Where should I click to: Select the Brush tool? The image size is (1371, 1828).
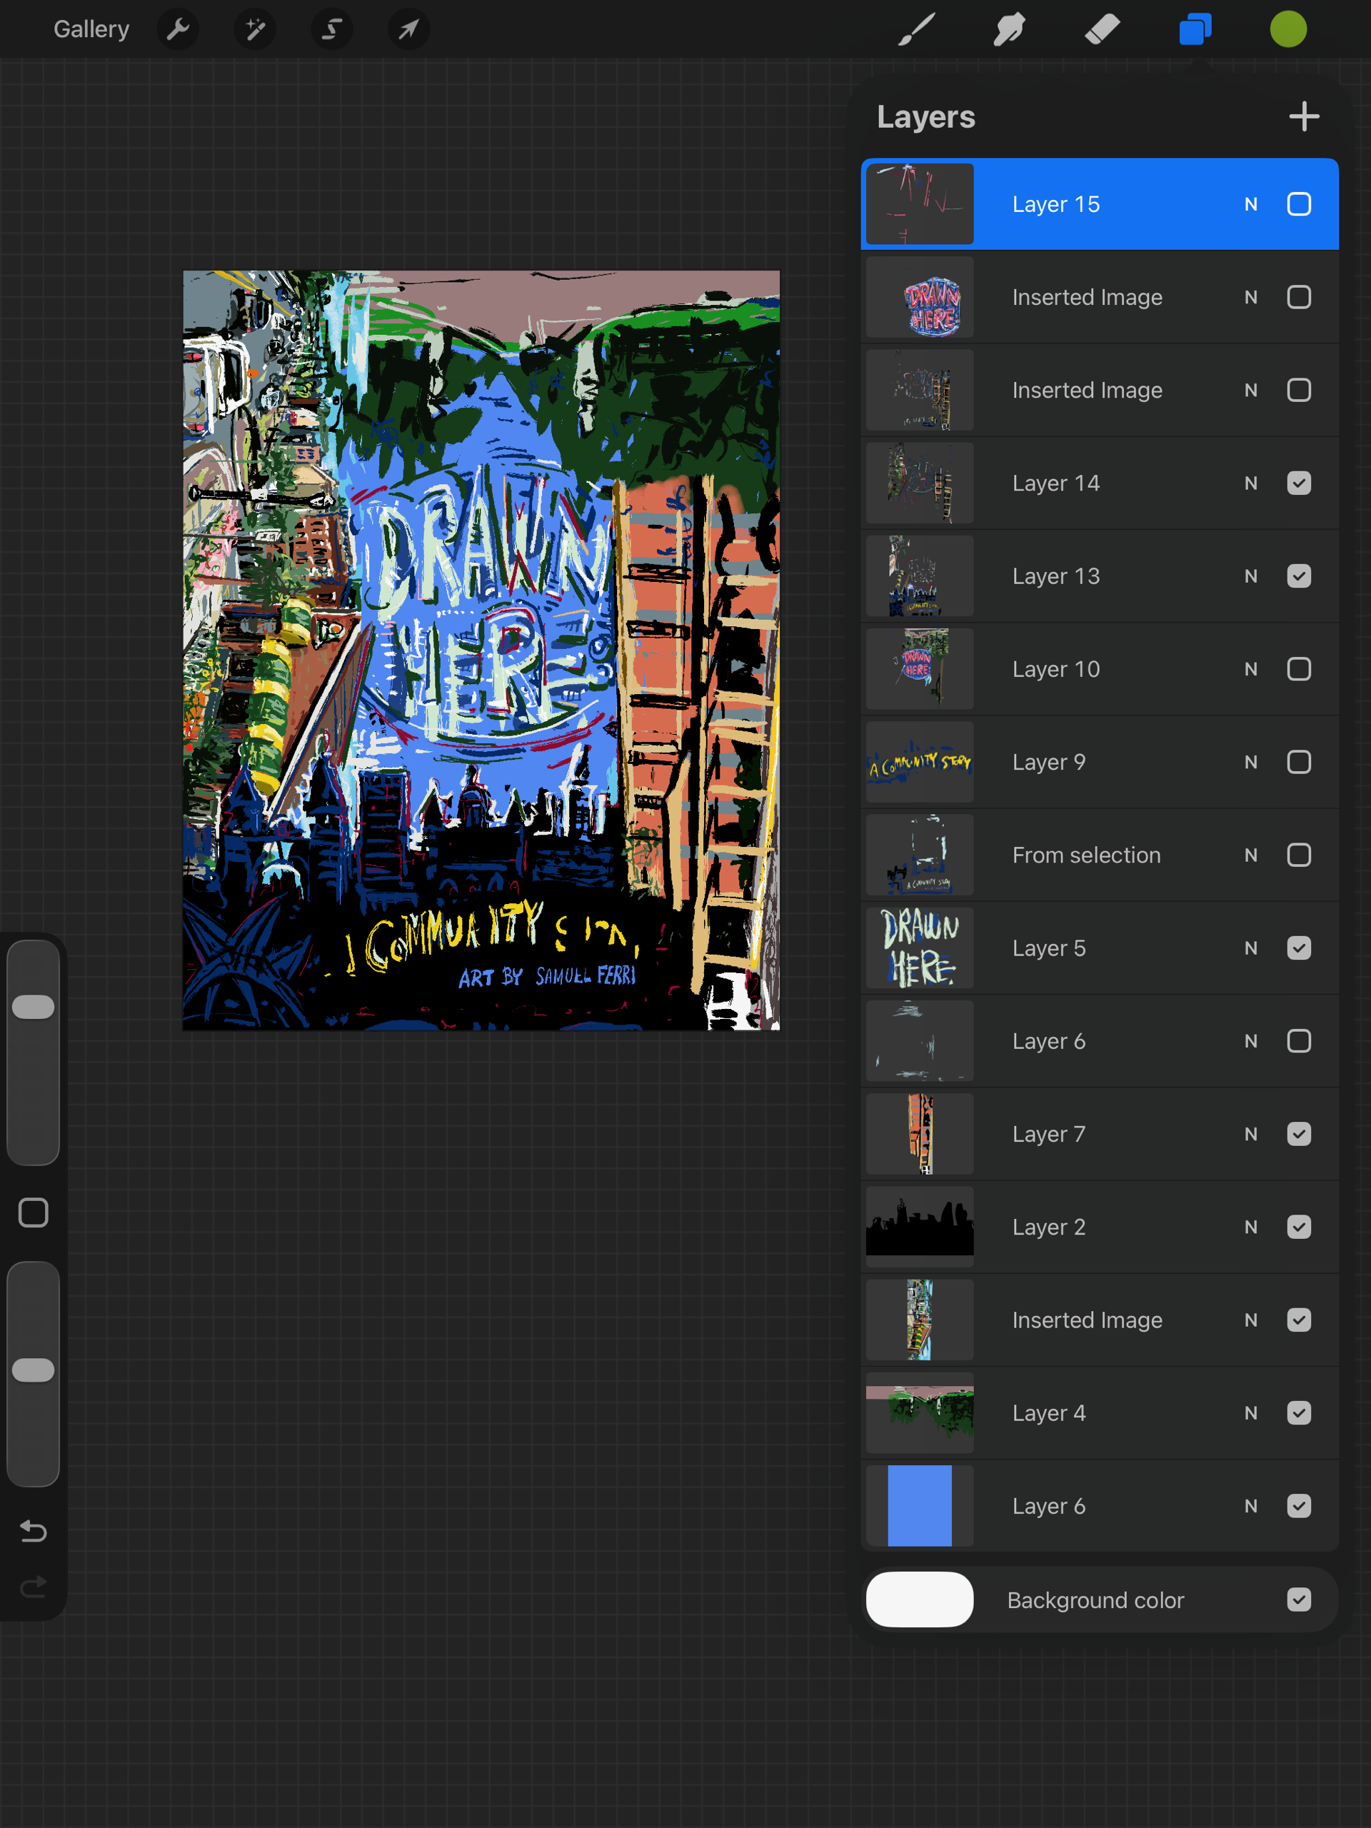916,30
